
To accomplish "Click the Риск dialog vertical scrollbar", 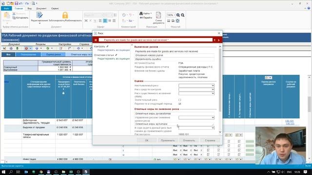I will [220, 79].
